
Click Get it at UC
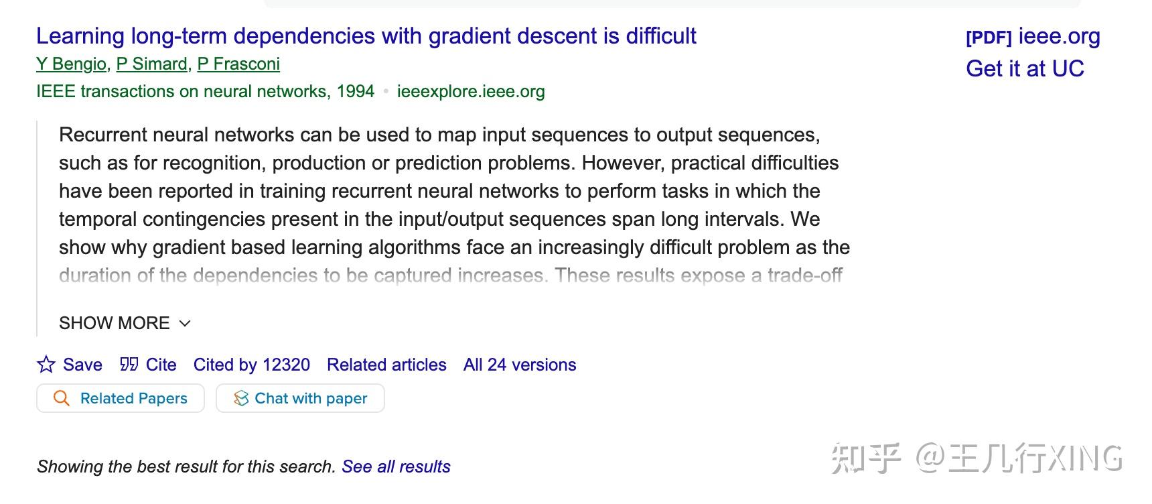(x=1027, y=68)
